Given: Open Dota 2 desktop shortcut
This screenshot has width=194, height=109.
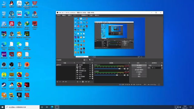Looking at the screenshot, I should 12,55.
